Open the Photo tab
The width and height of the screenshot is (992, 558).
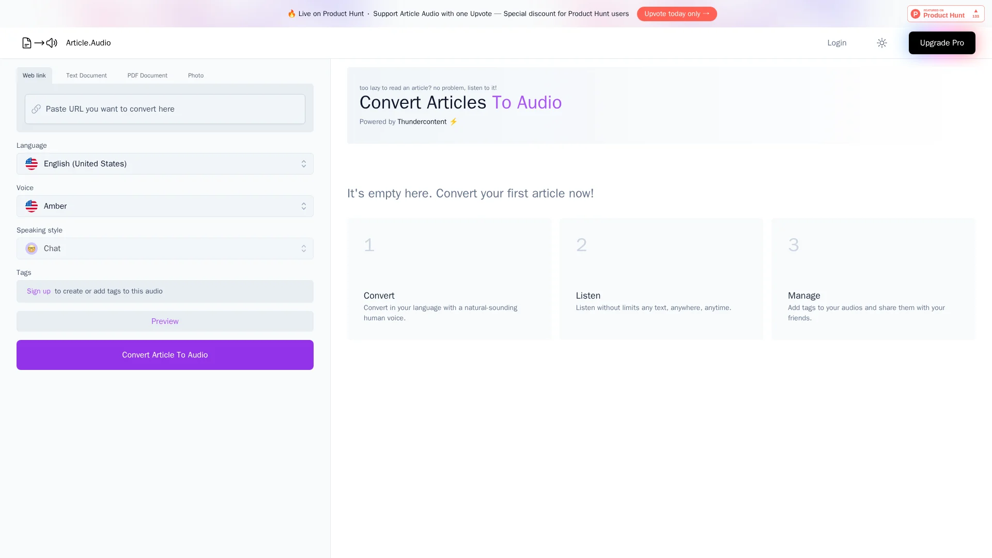(196, 75)
